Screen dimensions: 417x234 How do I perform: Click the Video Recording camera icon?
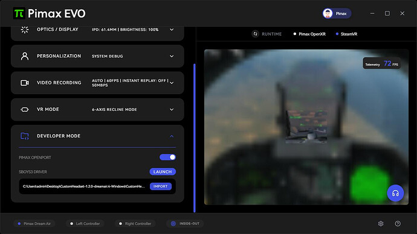(25, 83)
